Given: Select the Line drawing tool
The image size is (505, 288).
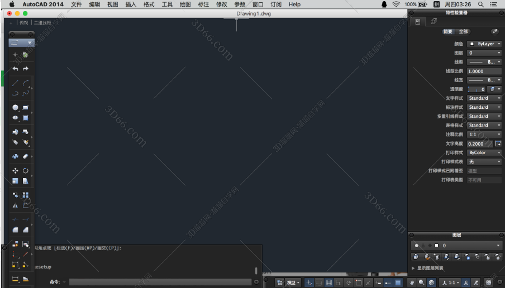Looking at the screenshot, I should (16, 83).
